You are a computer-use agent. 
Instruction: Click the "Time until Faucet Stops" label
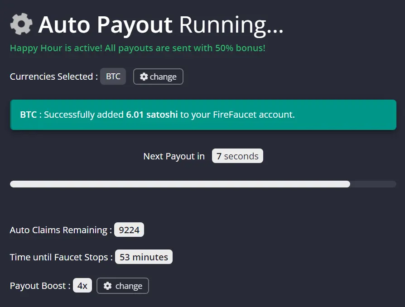(61, 257)
